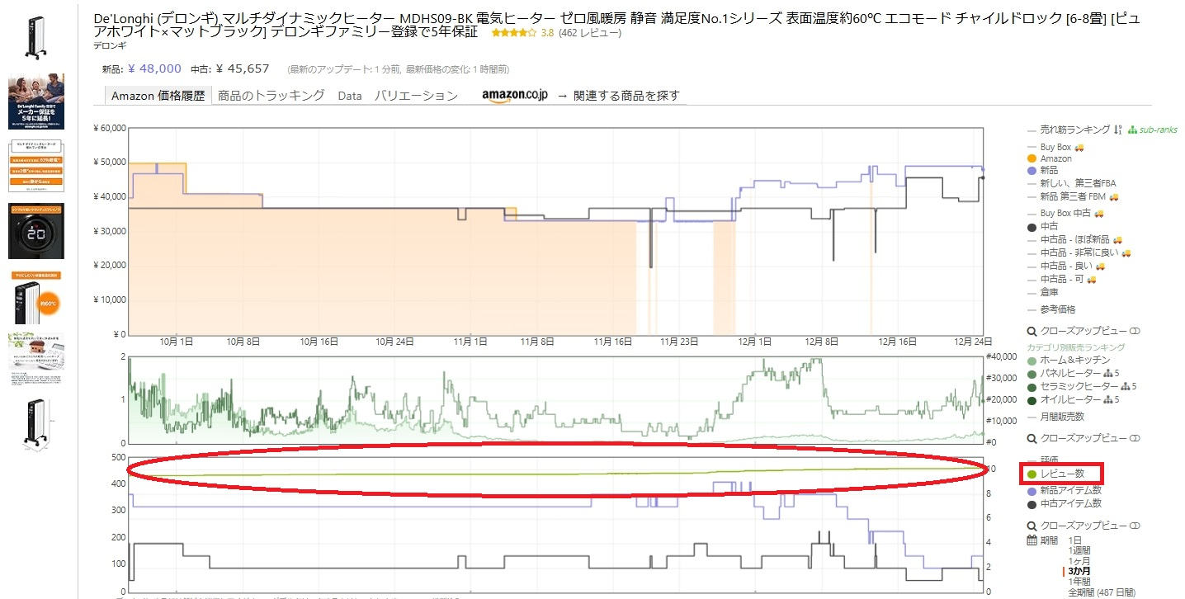Click hierarchy icon beside オイルヒーター
Image resolution: width=1185 pixels, height=599 pixels.
pyautogui.click(x=1107, y=400)
